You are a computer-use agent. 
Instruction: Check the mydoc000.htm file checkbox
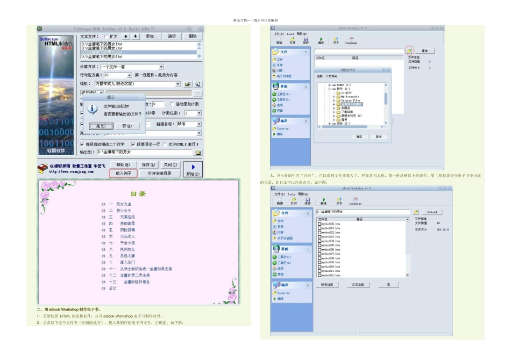(320, 223)
